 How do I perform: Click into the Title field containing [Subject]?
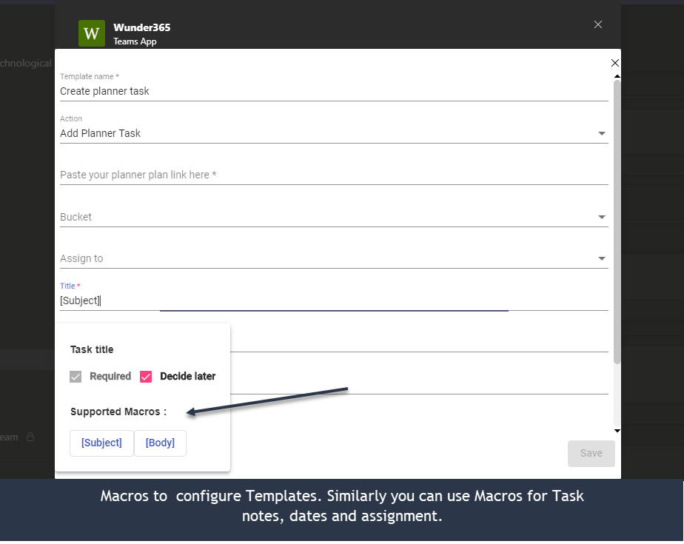pyautogui.click(x=333, y=300)
